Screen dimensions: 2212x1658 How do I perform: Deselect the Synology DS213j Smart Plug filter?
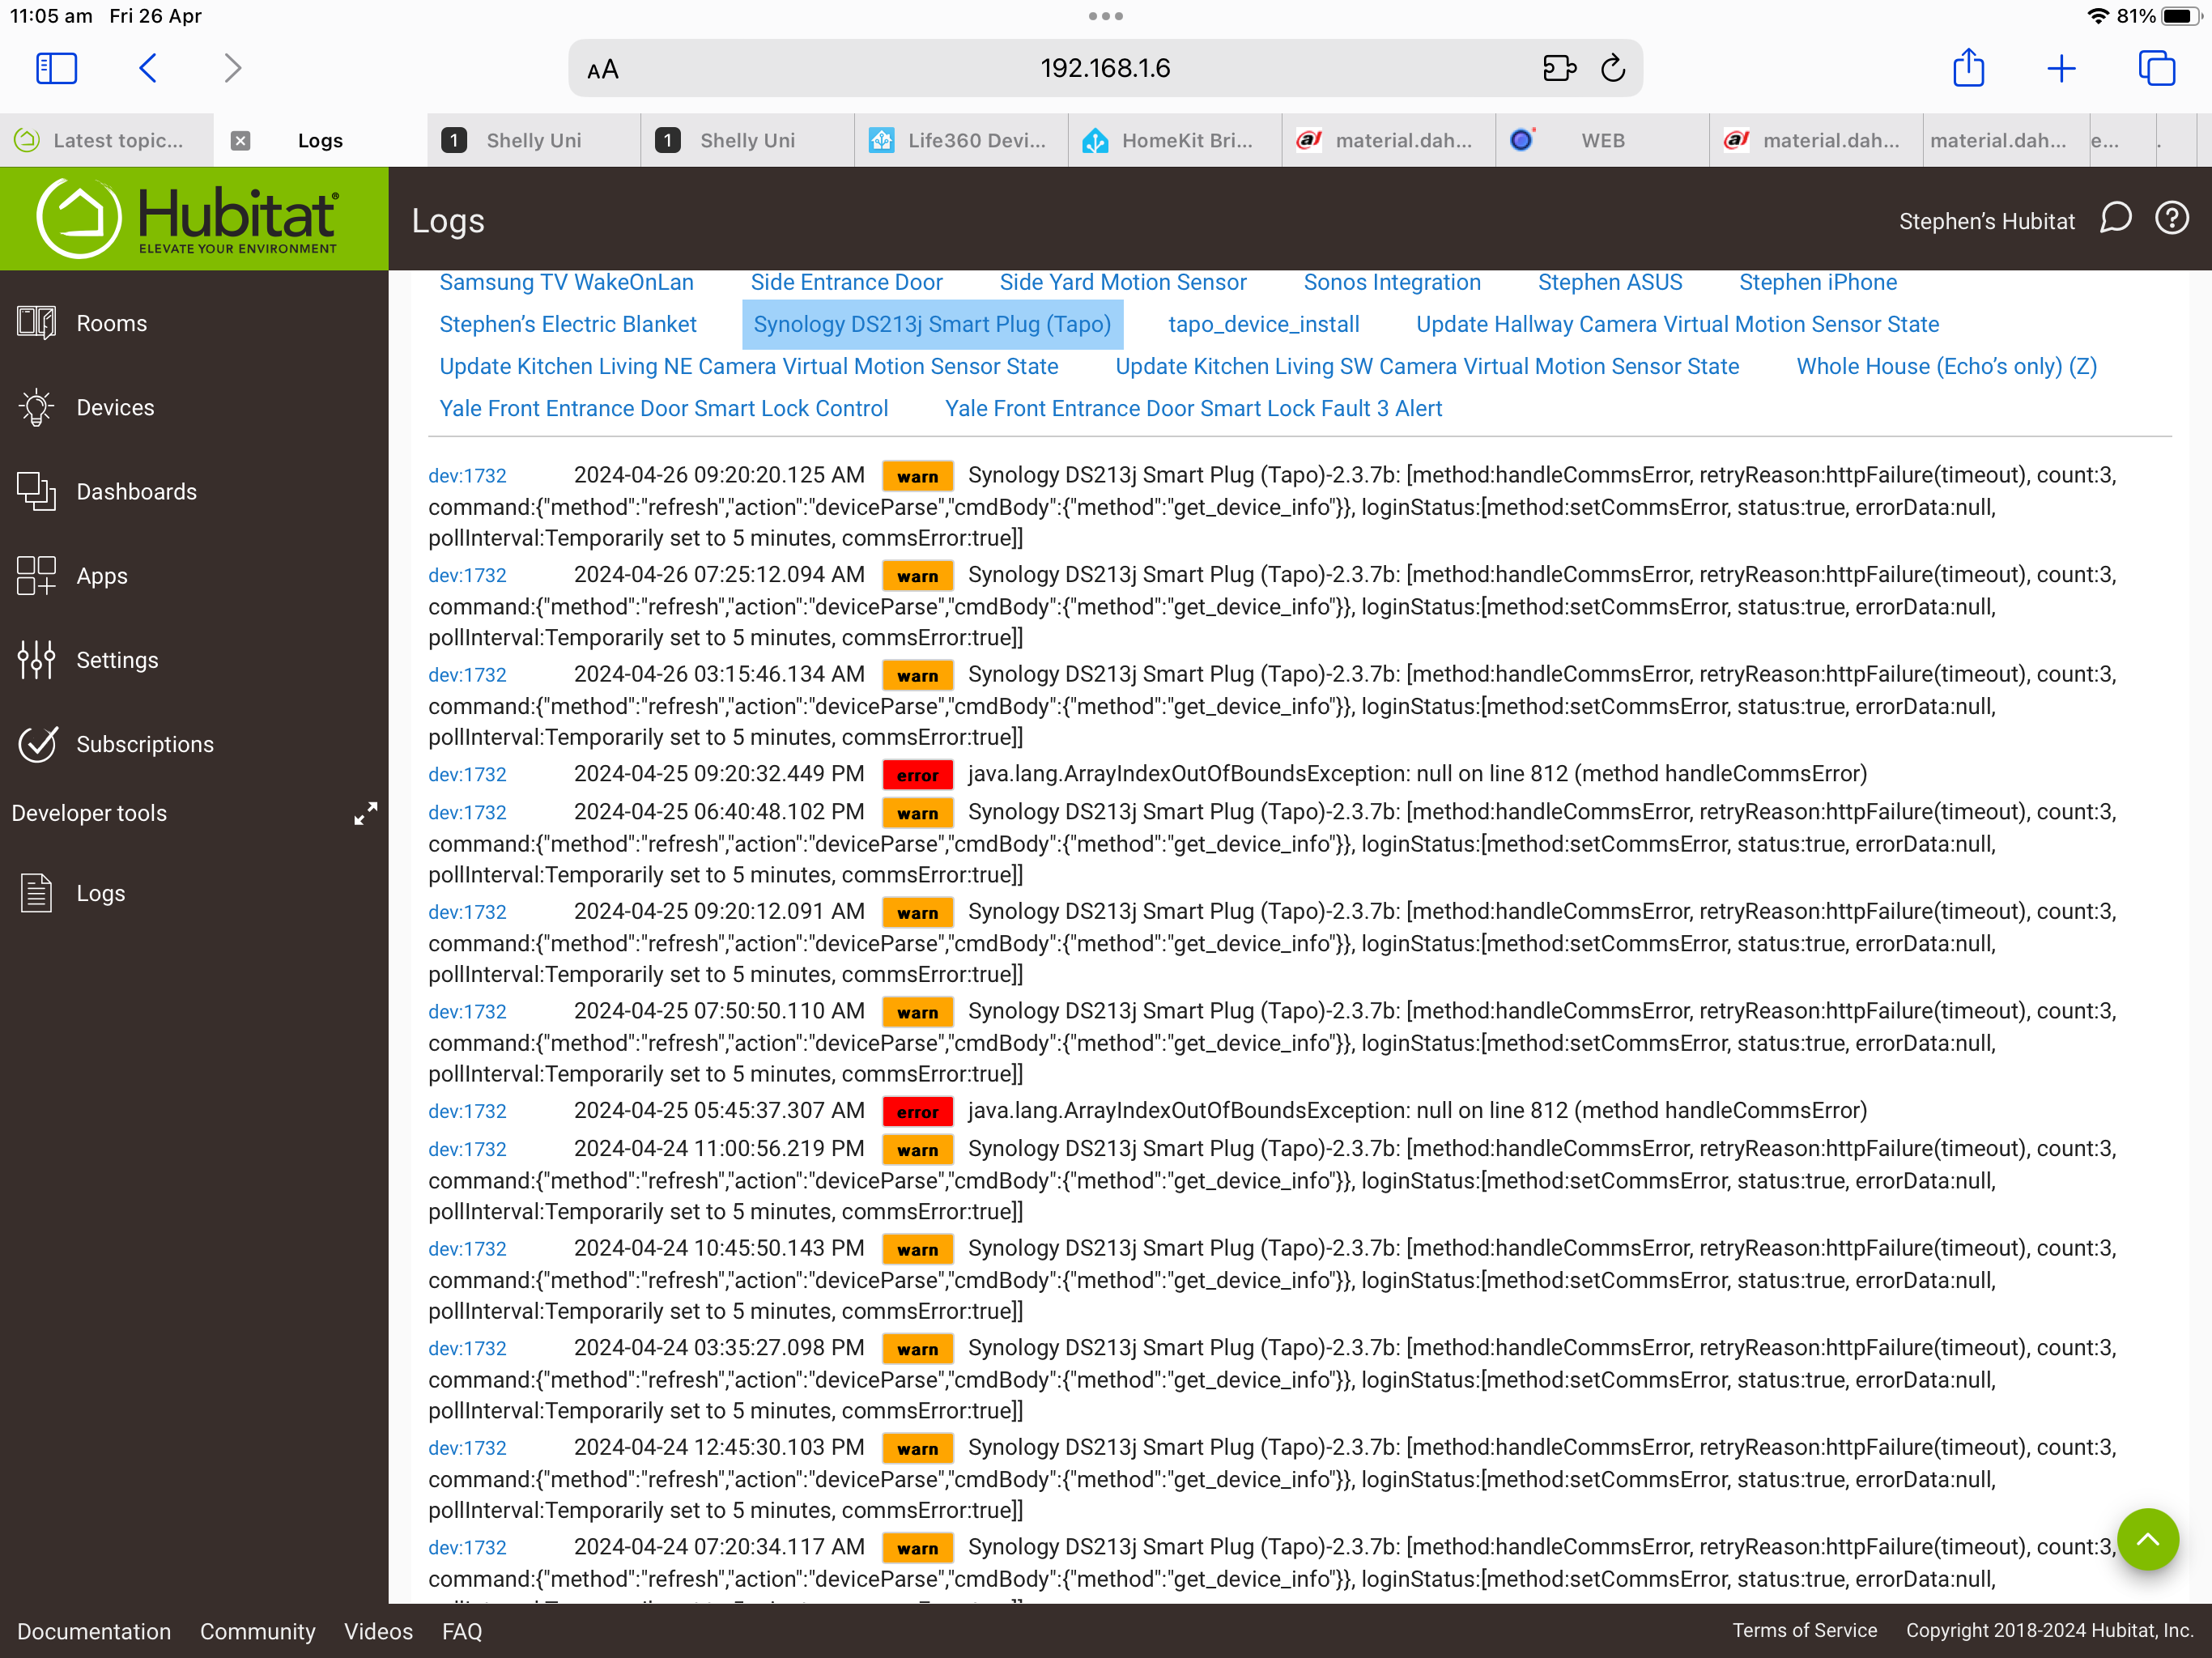click(932, 324)
